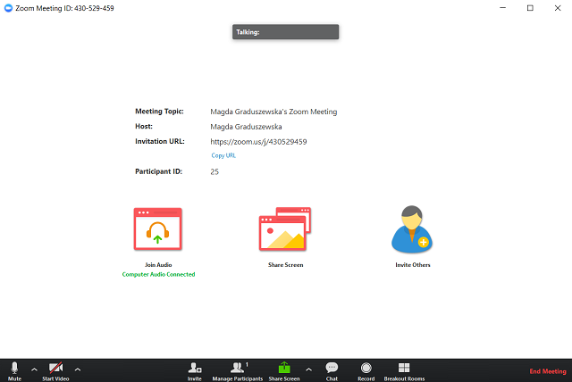
Task: Expand the video options arrow beside Start Video
Action: (x=77, y=369)
